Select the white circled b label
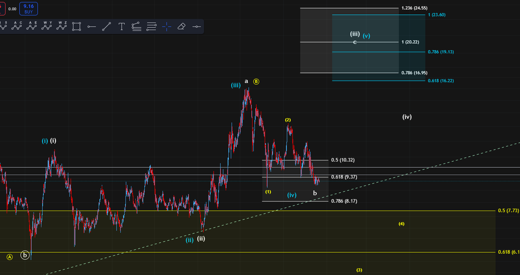Image resolution: width=520 pixels, height=275 pixels. tap(26, 255)
